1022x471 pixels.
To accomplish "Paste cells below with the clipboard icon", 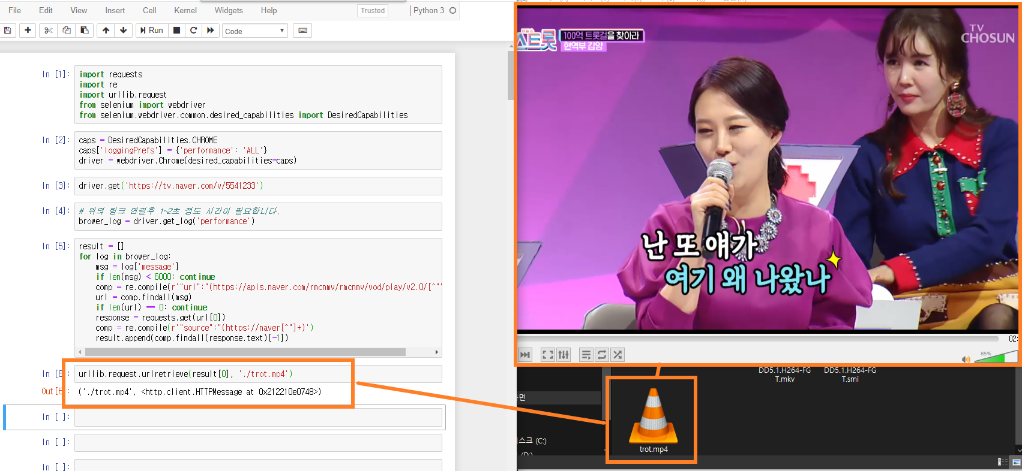I will point(84,31).
